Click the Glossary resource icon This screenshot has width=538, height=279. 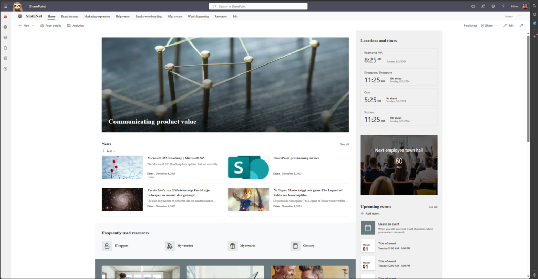tap(295, 246)
